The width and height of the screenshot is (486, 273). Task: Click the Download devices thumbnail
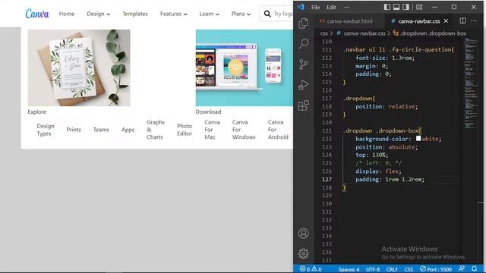(x=245, y=67)
